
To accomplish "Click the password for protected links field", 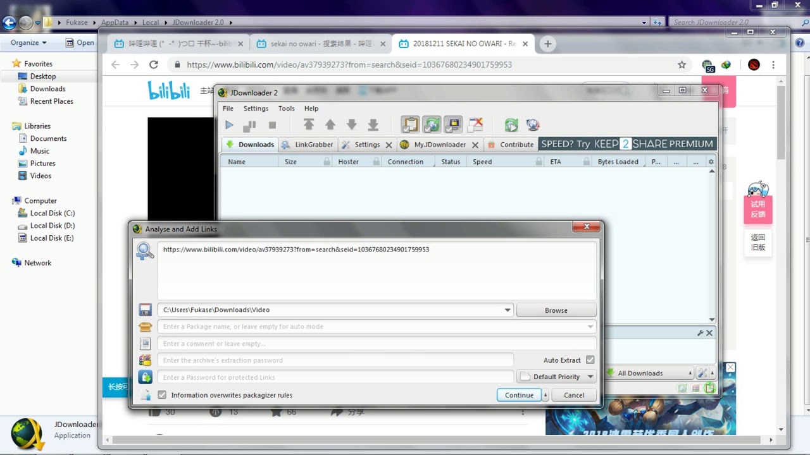I will [x=335, y=377].
